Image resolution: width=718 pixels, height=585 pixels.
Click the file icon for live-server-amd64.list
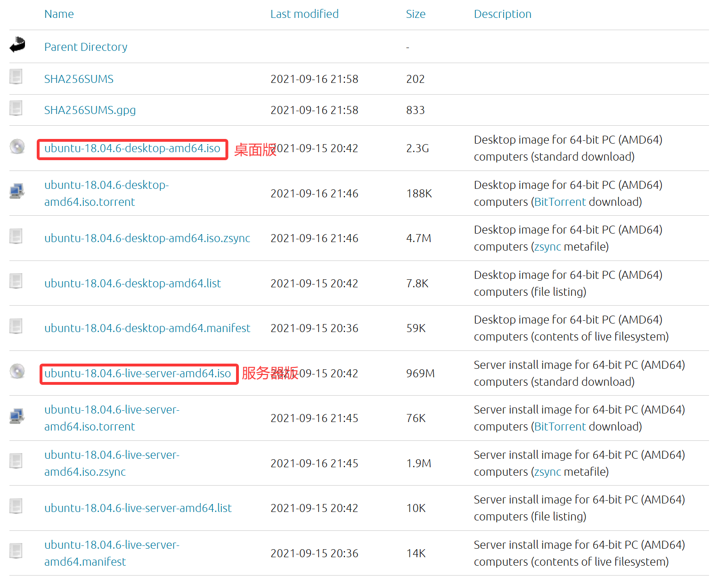16,506
